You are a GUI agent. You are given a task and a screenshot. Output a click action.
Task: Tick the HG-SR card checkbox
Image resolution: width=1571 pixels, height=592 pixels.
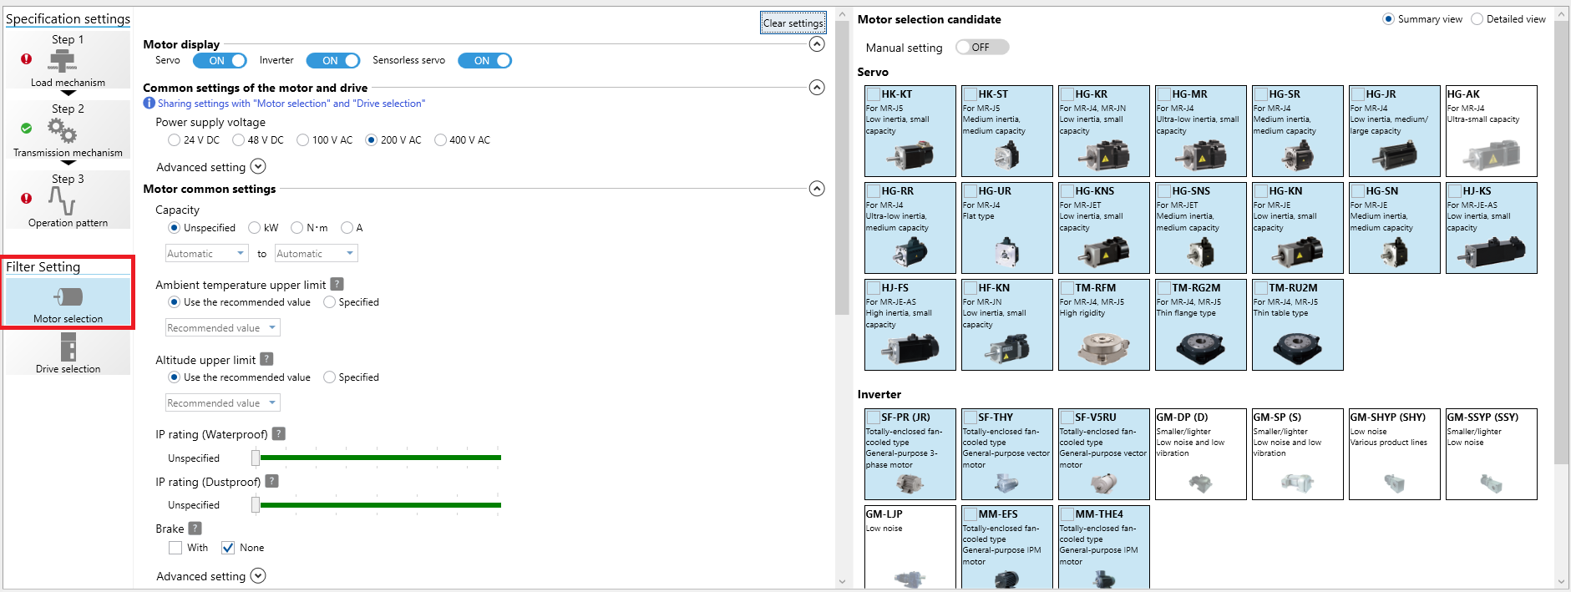[1260, 94]
